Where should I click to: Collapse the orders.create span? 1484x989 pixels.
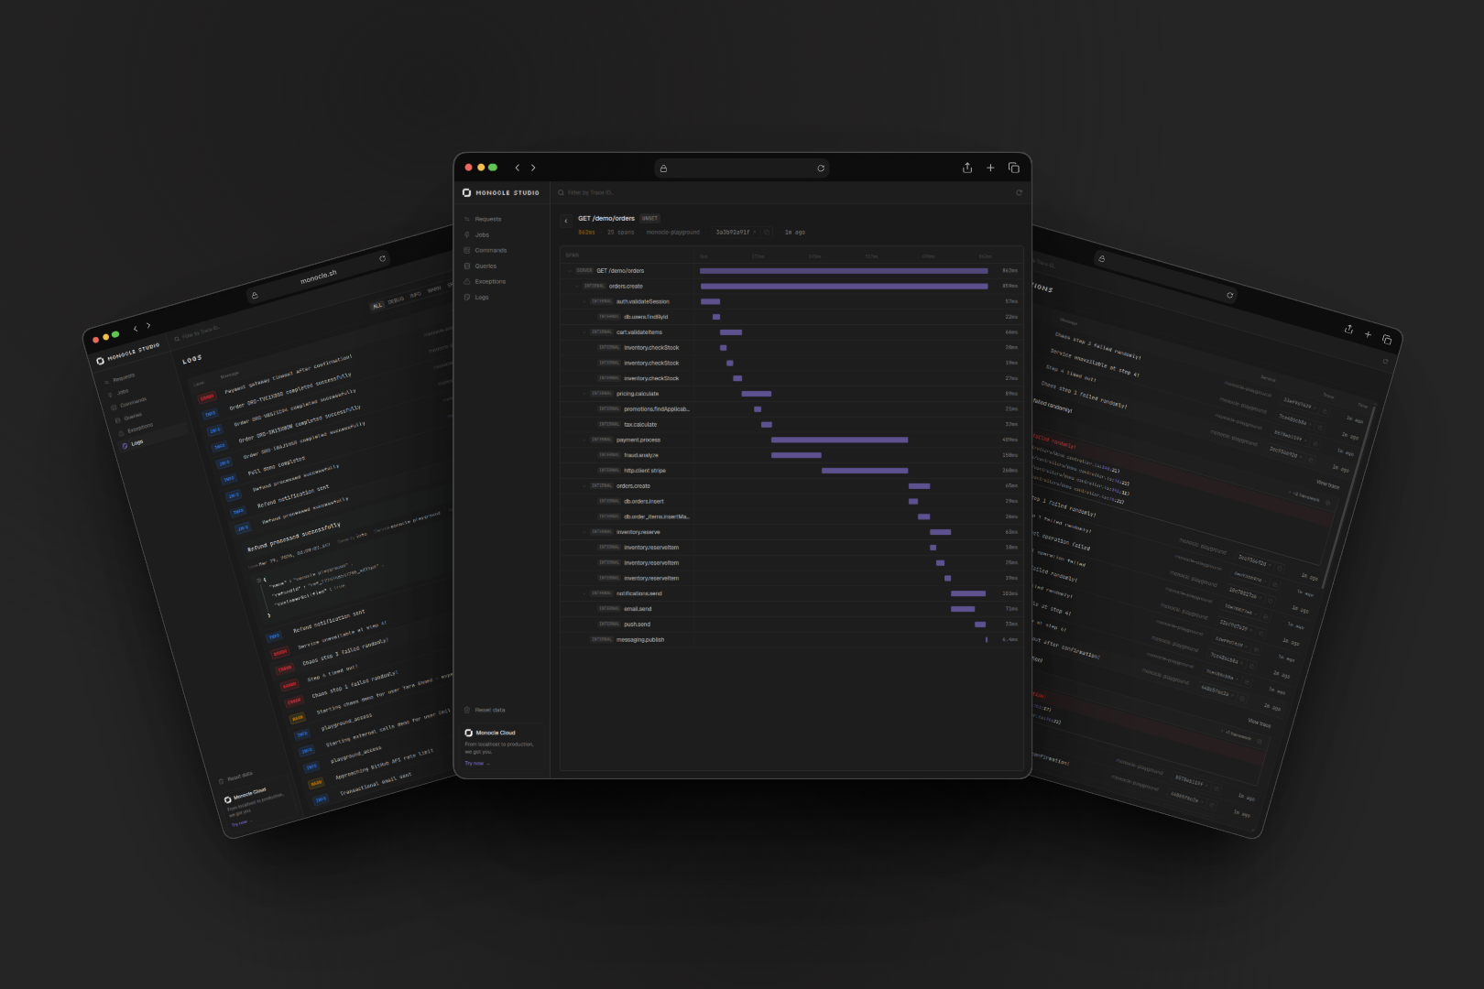coord(576,287)
